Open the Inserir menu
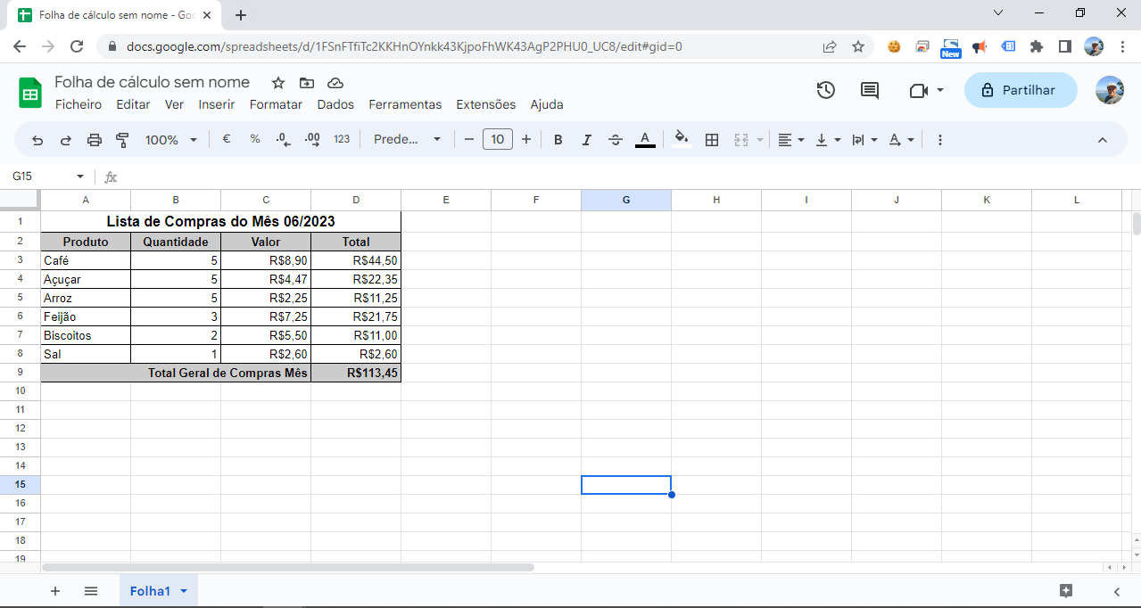 tap(217, 104)
